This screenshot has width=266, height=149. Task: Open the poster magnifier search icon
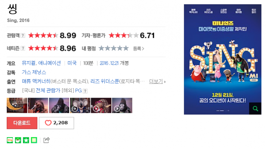[x=255, y=109]
